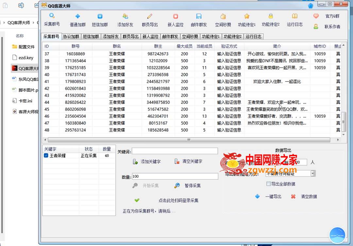Toggle the 王者荣耀 keyword checkbox
The height and width of the screenshot is (246, 353).
46,156
